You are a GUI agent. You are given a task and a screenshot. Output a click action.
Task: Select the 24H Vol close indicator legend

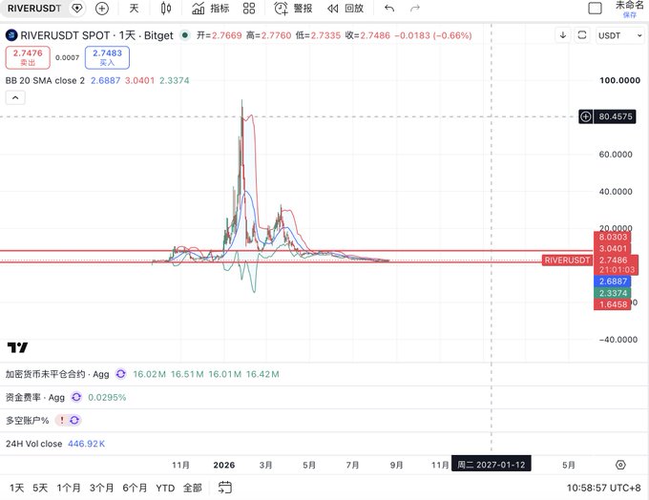(x=34, y=444)
